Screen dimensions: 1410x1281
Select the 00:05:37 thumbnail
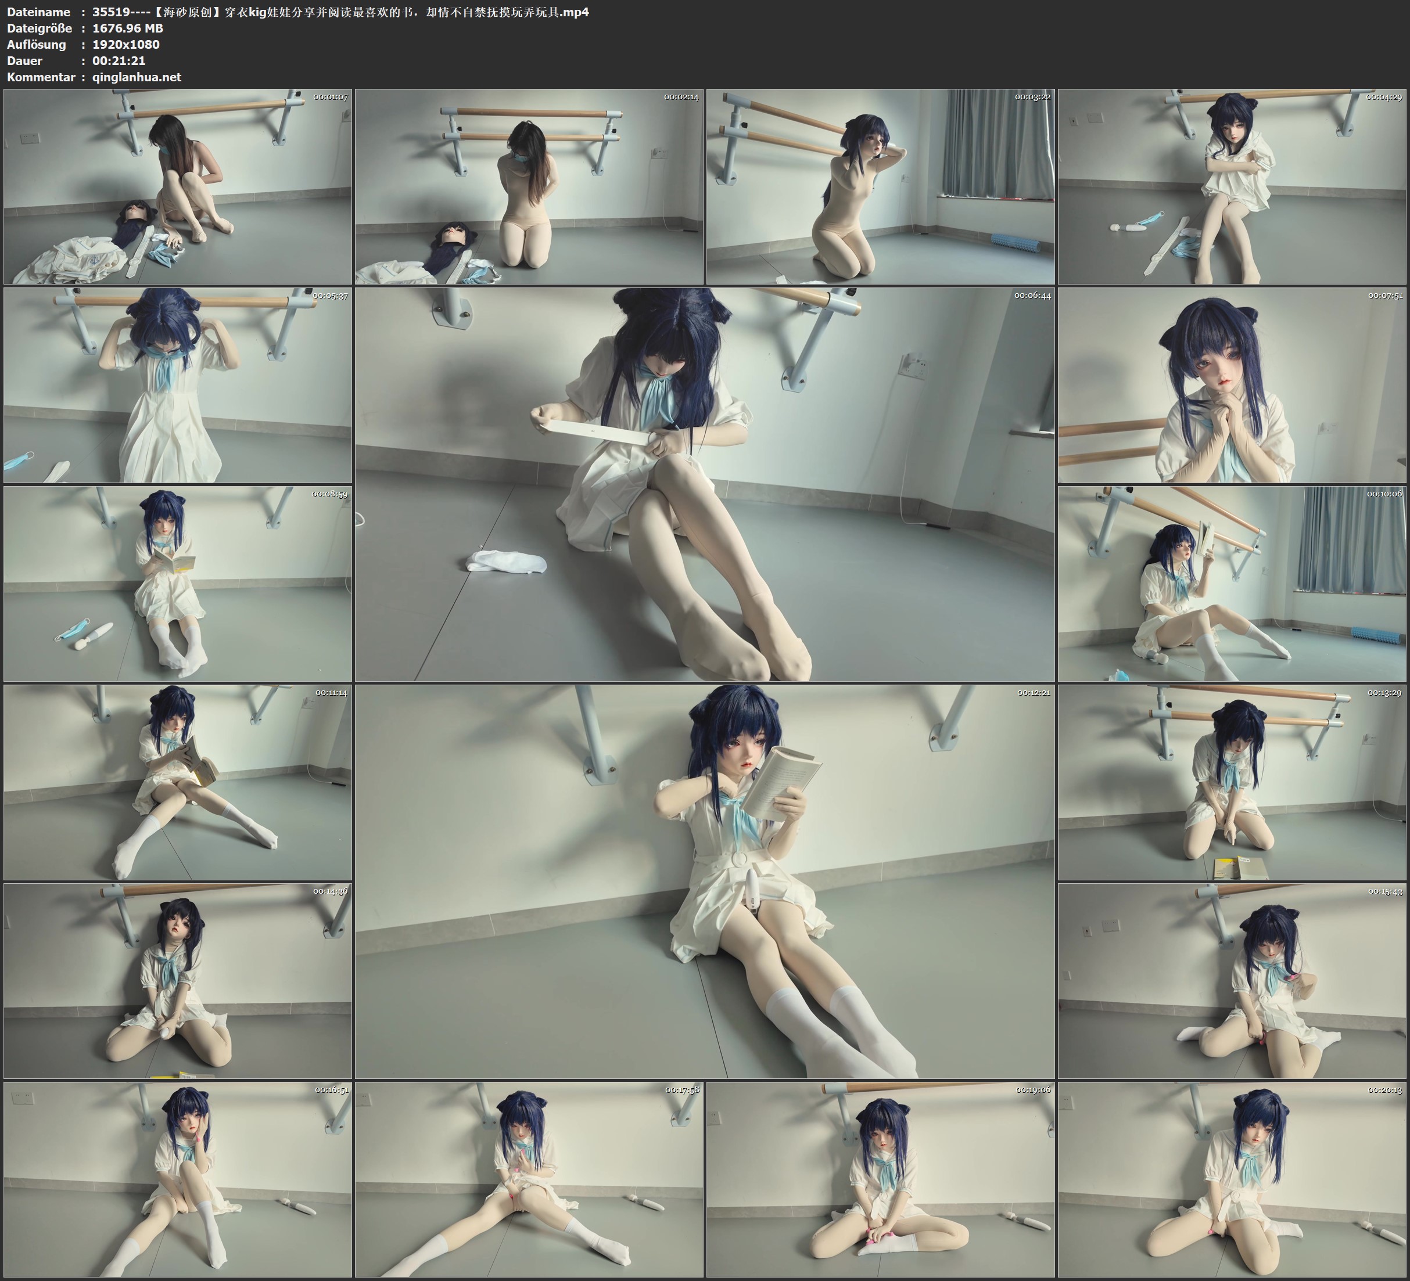click(178, 384)
